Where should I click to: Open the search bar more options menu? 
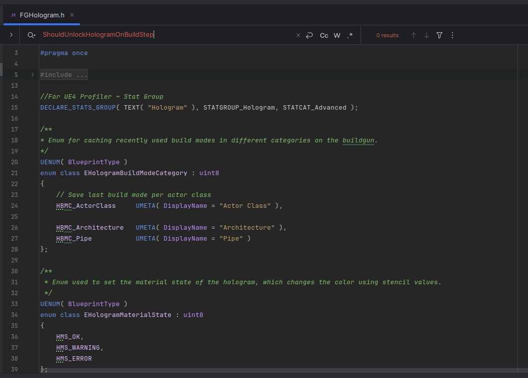tap(452, 35)
